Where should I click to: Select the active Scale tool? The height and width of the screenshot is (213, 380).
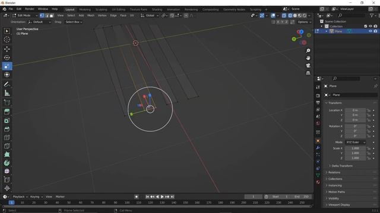tap(7, 66)
